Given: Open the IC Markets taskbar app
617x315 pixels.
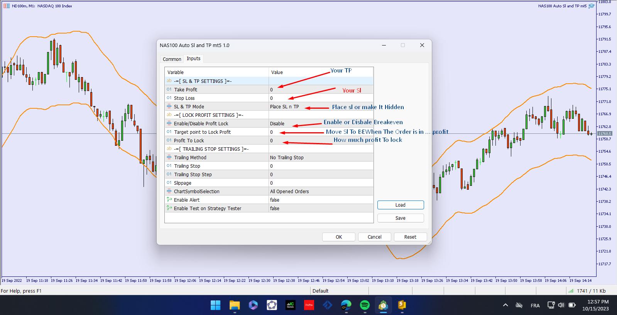Looking at the screenshot, I should [x=290, y=305].
